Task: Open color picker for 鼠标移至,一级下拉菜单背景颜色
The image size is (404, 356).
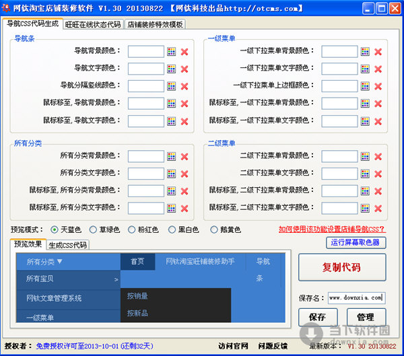Action: 365,103
